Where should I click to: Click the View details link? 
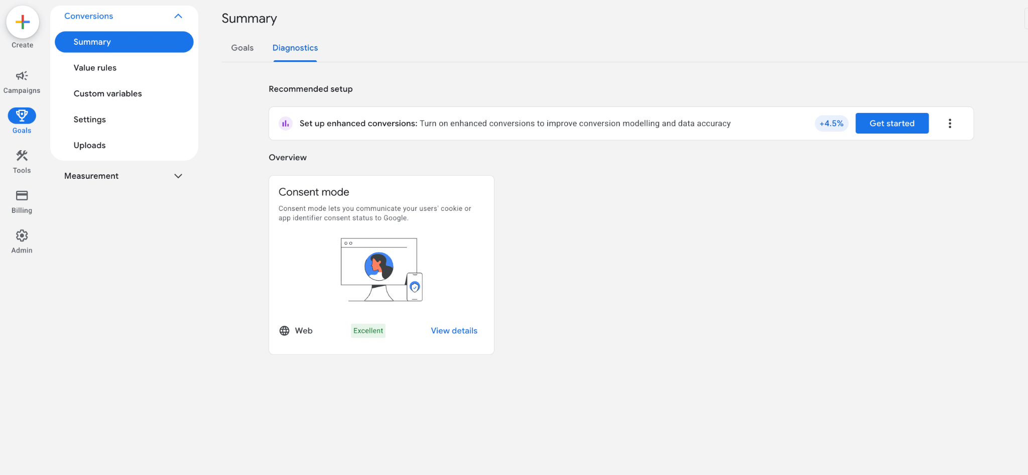tap(454, 331)
